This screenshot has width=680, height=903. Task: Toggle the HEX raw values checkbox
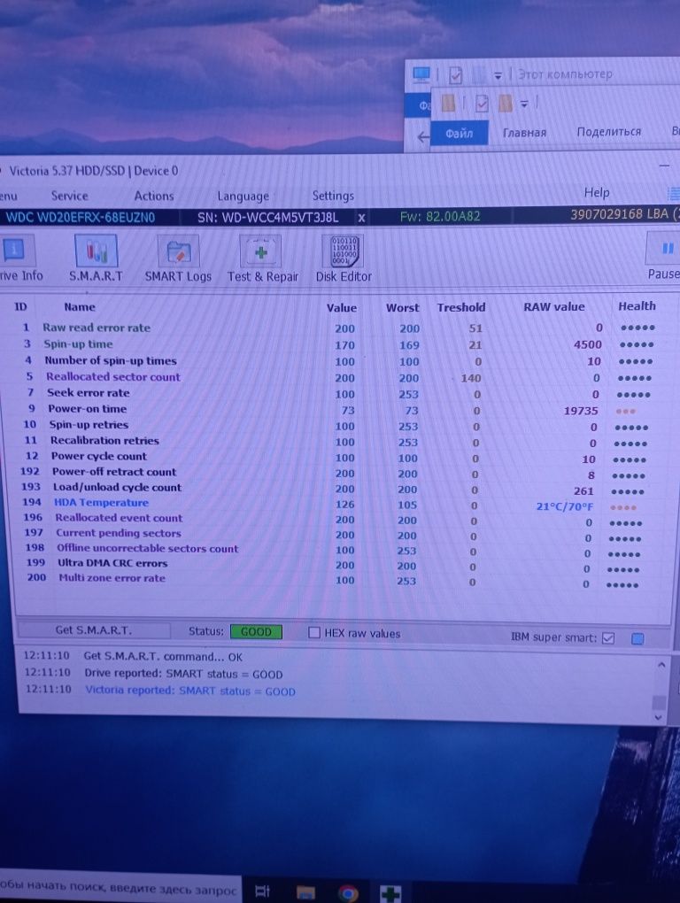[313, 632]
